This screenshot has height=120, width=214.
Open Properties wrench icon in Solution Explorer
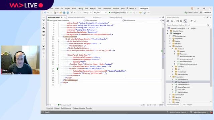point(192,21)
